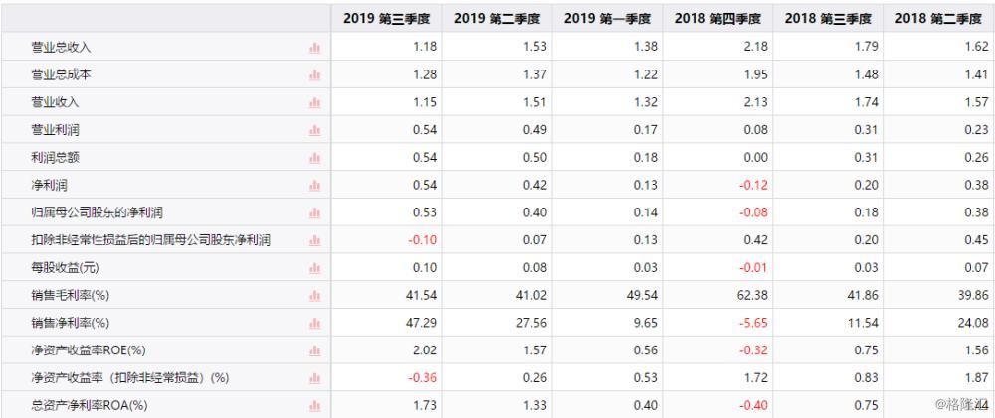Open the chart icon for 营业总收入
This screenshot has width=995, height=418.
click(x=314, y=47)
